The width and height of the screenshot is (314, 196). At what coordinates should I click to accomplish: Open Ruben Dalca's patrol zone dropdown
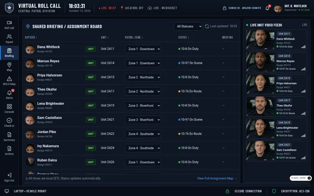(x=143, y=162)
